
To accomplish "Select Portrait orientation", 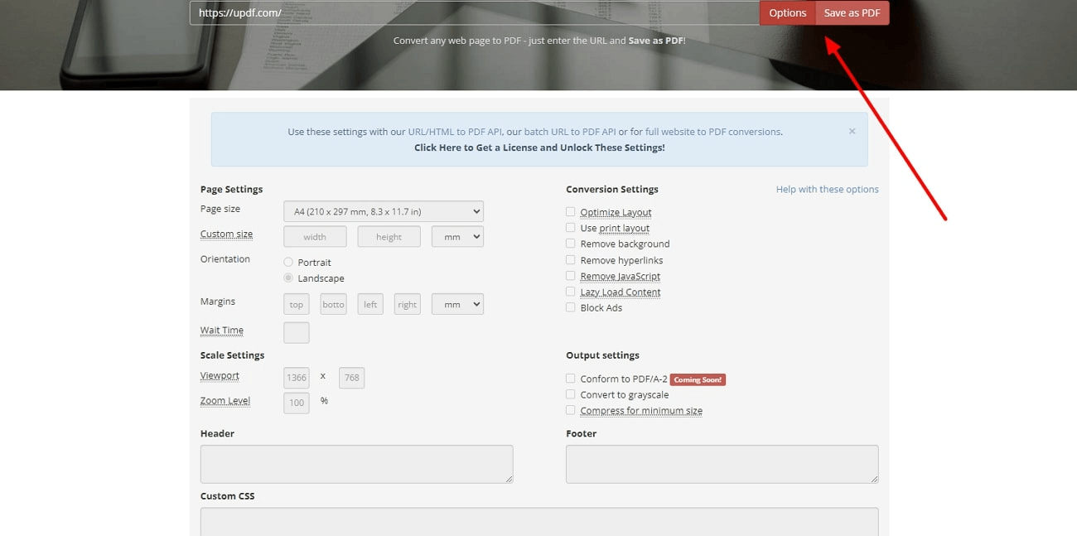I will (288, 262).
